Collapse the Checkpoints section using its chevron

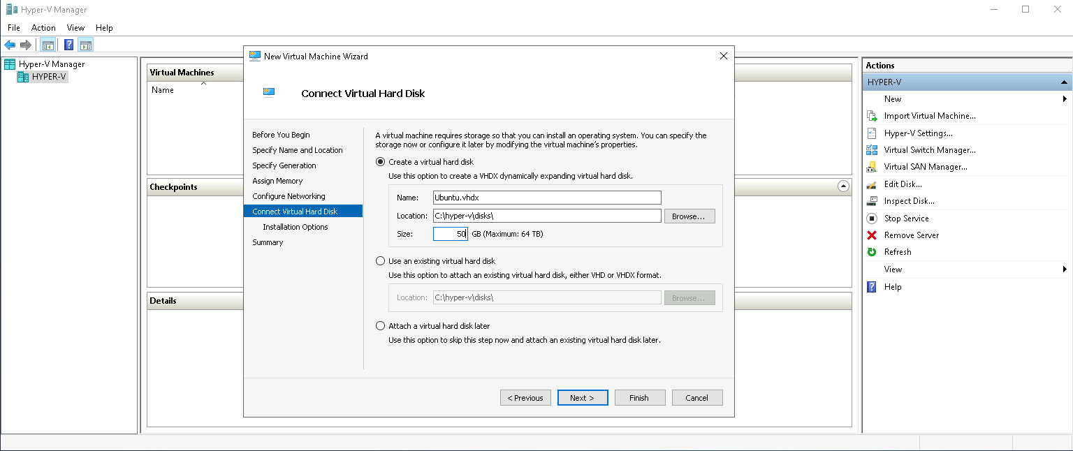click(x=843, y=186)
